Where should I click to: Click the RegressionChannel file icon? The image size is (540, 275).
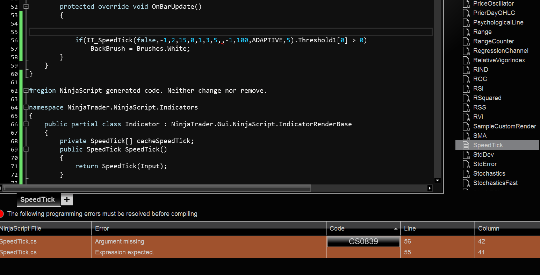click(x=466, y=51)
